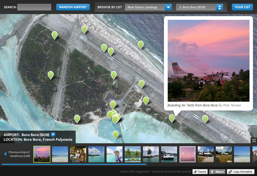
Task: Select thumbnail of people wearing leis
Action: click(x=78, y=154)
